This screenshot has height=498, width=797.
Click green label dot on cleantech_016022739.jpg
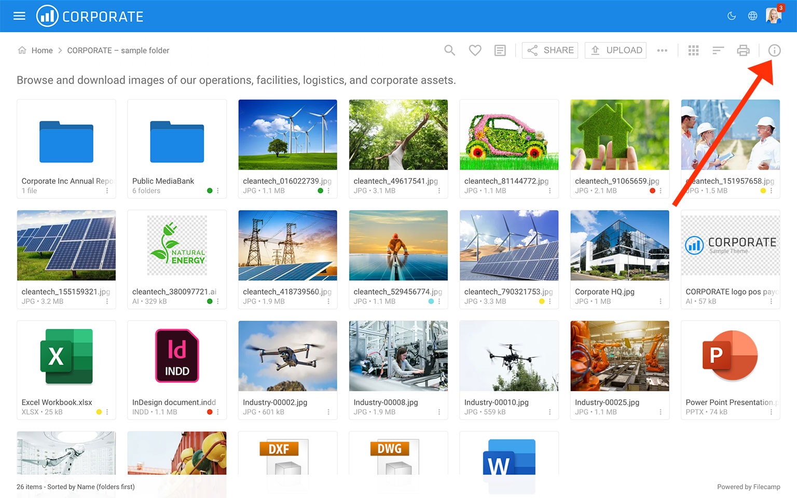pyautogui.click(x=320, y=191)
